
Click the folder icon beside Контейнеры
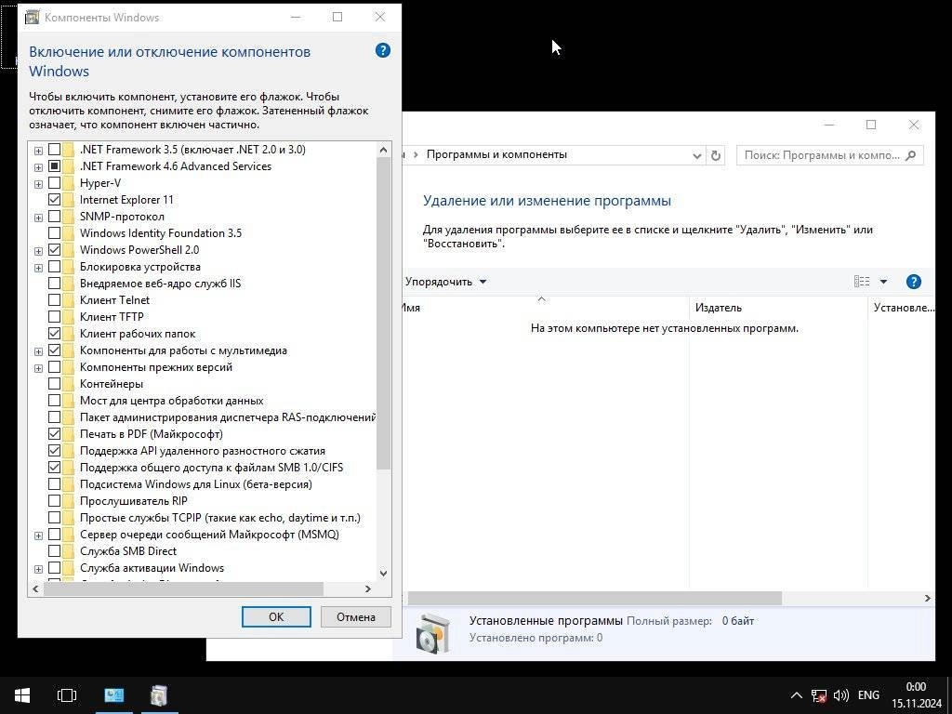click(68, 384)
